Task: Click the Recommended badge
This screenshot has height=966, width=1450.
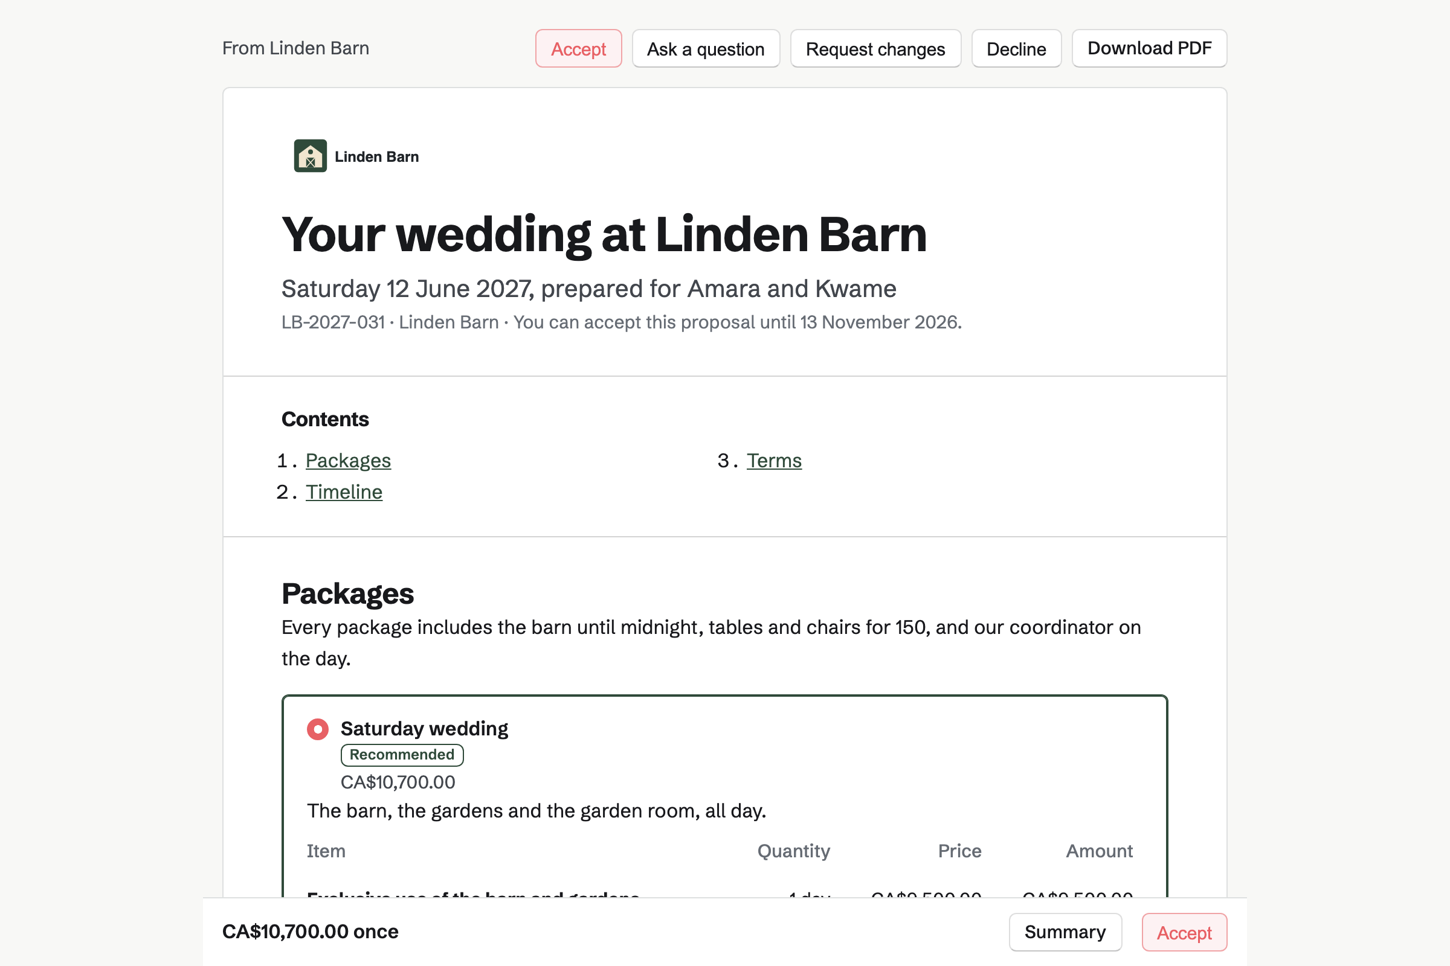Action: click(x=402, y=755)
